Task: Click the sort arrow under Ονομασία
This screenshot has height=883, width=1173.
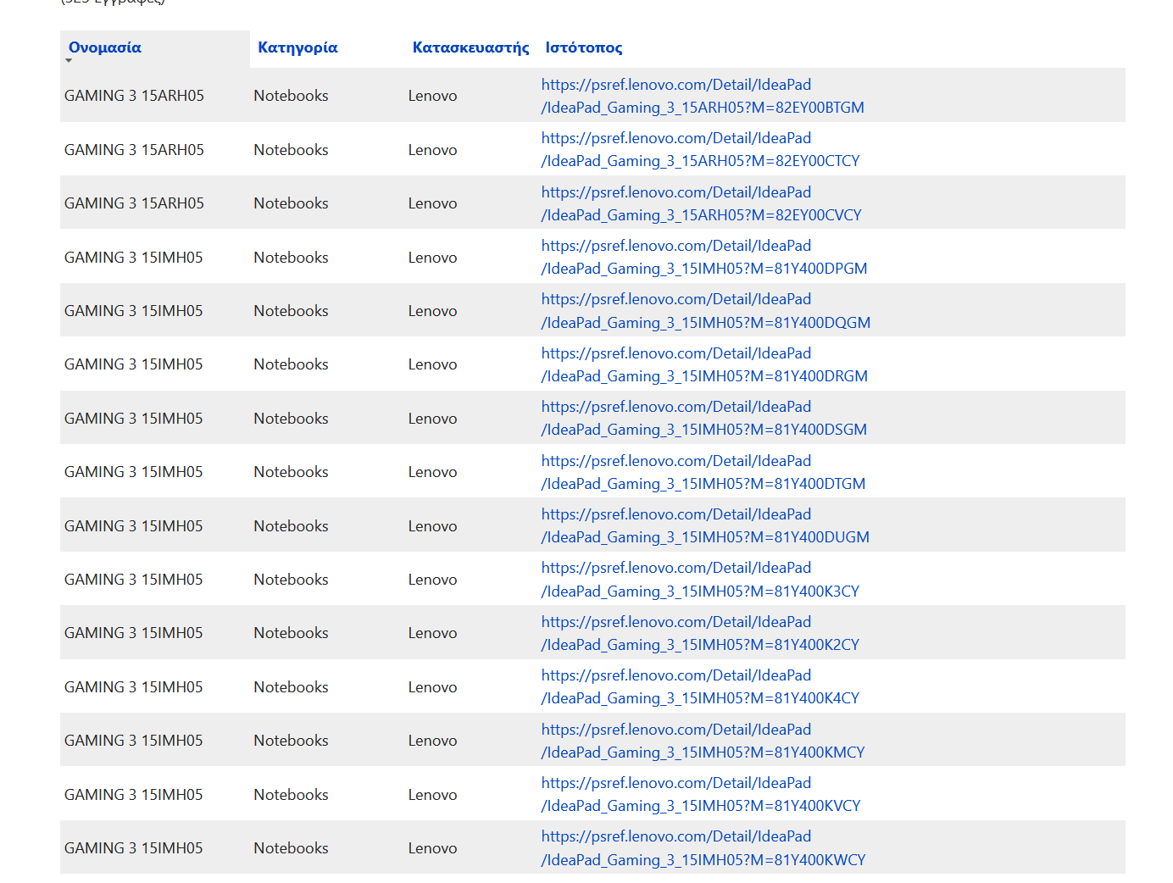Action: tap(69, 61)
